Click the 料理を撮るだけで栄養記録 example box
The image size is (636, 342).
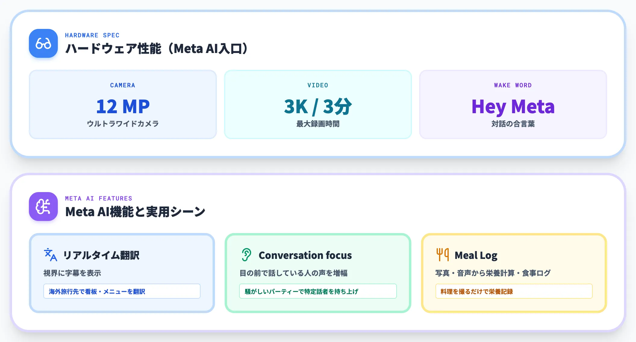point(514,291)
